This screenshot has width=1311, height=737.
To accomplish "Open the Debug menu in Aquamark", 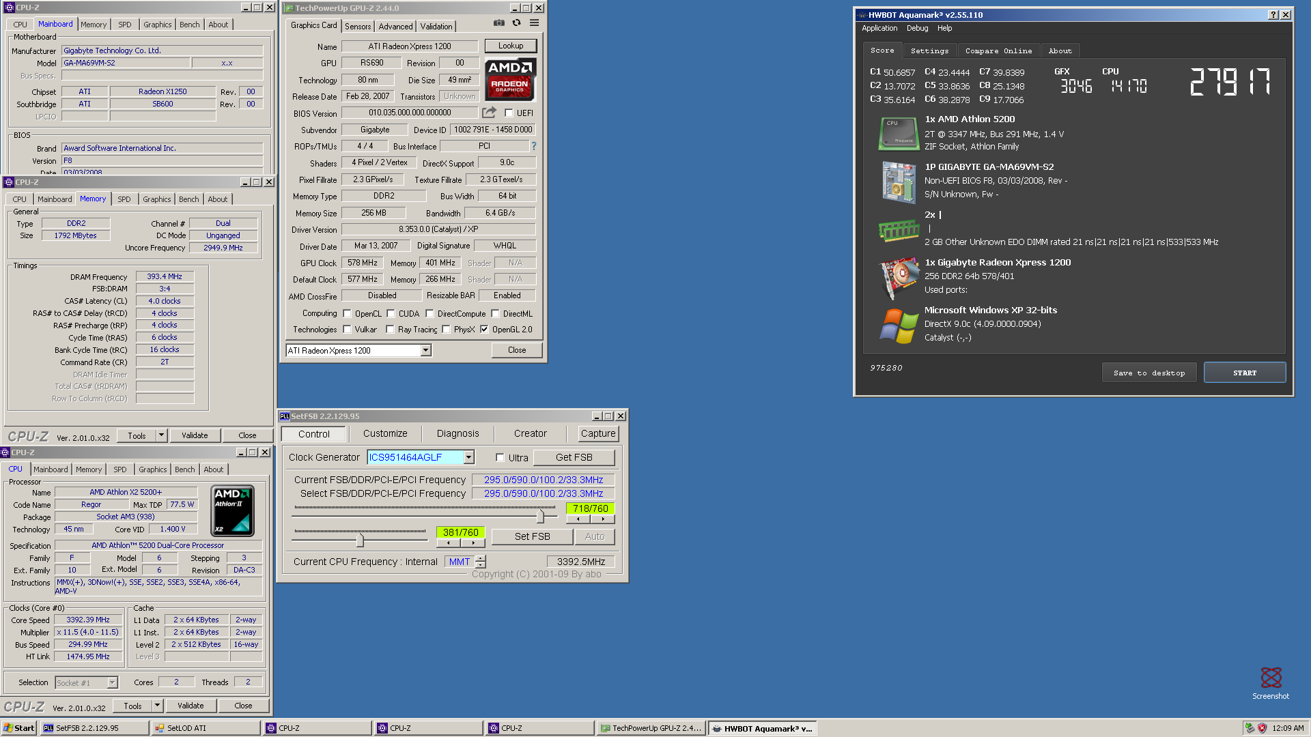I will point(917,28).
